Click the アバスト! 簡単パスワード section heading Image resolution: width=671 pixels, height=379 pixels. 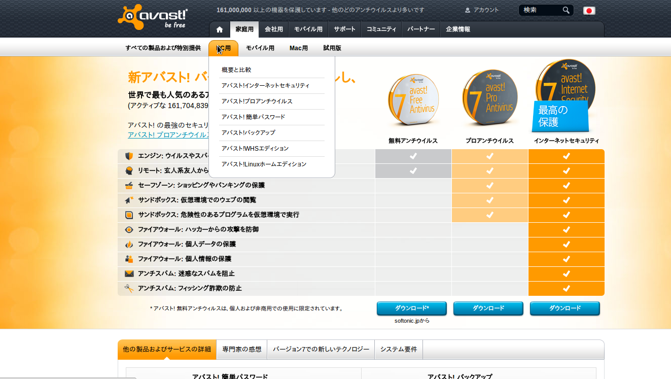(230, 376)
